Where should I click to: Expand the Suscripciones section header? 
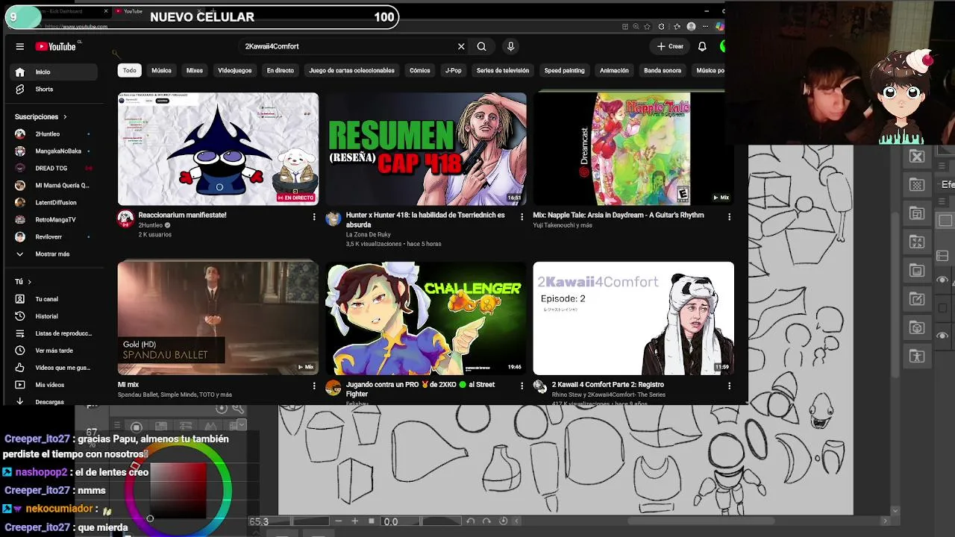point(41,117)
